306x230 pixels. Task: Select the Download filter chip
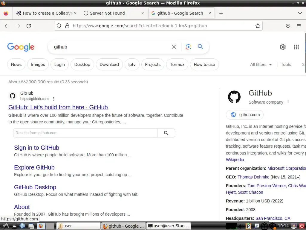tap(109, 64)
